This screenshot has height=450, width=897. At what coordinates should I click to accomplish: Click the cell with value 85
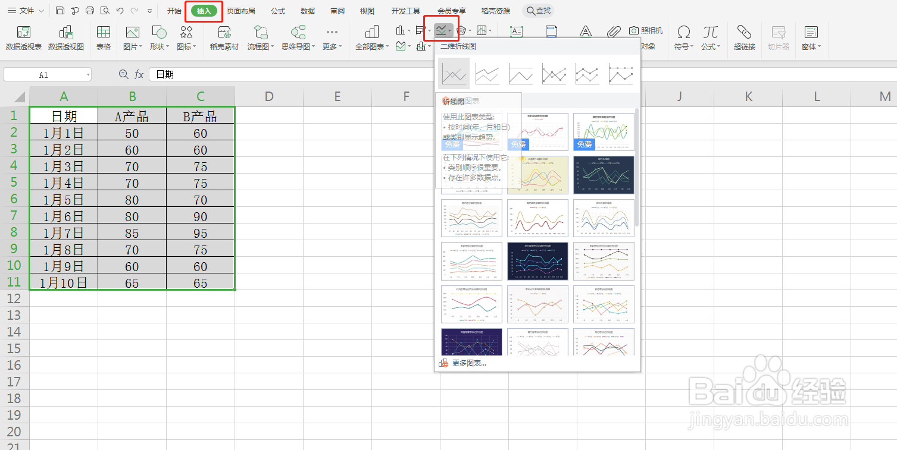132,232
